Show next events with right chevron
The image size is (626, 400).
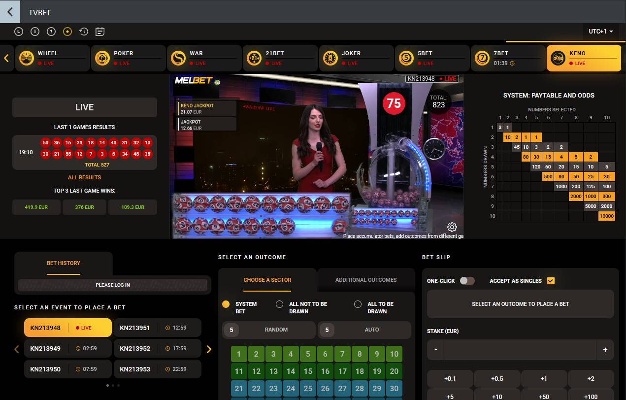(209, 349)
